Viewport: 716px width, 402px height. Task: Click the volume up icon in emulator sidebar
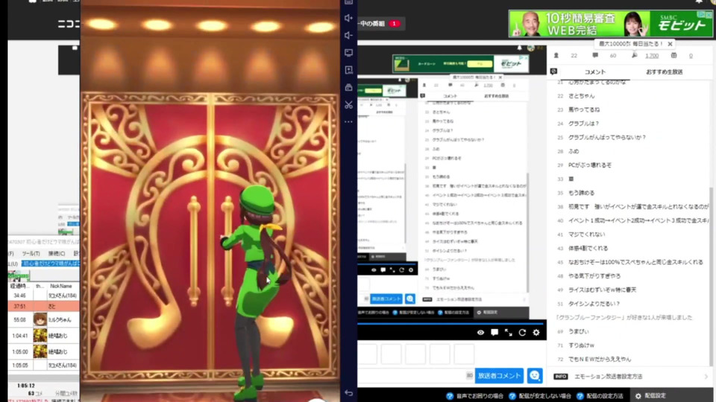pyautogui.click(x=348, y=18)
